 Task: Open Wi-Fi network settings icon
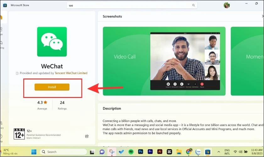pos(235,152)
